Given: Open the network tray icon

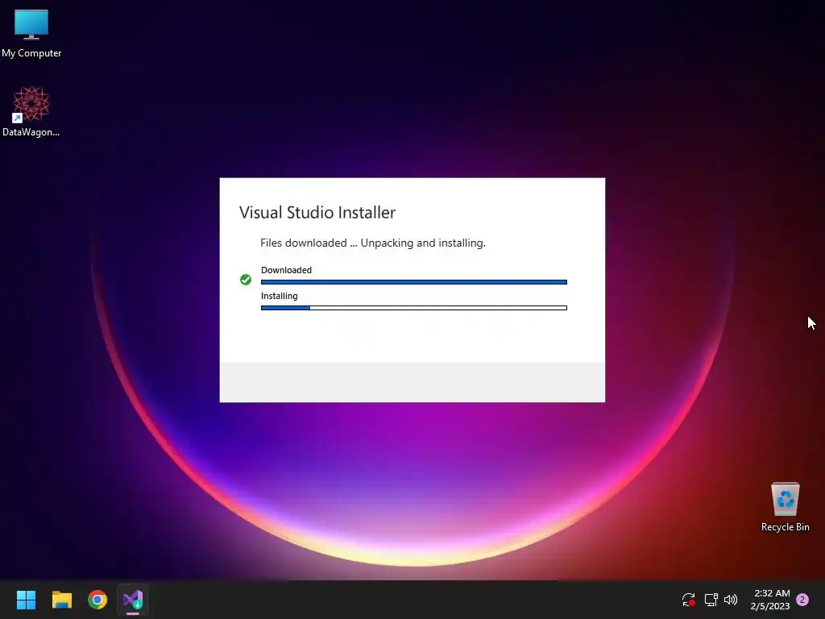Looking at the screenshot, I should 711,600.
